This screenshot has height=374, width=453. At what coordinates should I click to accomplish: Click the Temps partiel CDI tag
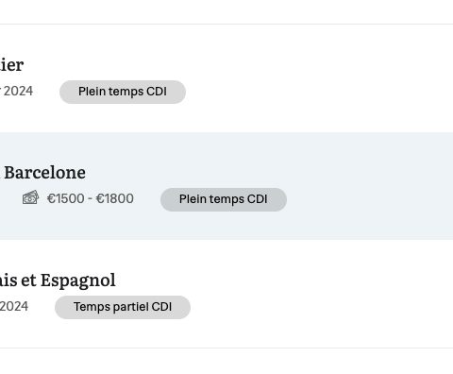pos(123,307)
